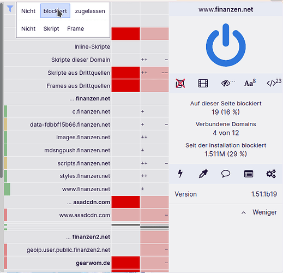Toggle global red cell for Skripte aus Drittquellen
Viewport: 283px width, 273px height.
(x=125, y=73)
